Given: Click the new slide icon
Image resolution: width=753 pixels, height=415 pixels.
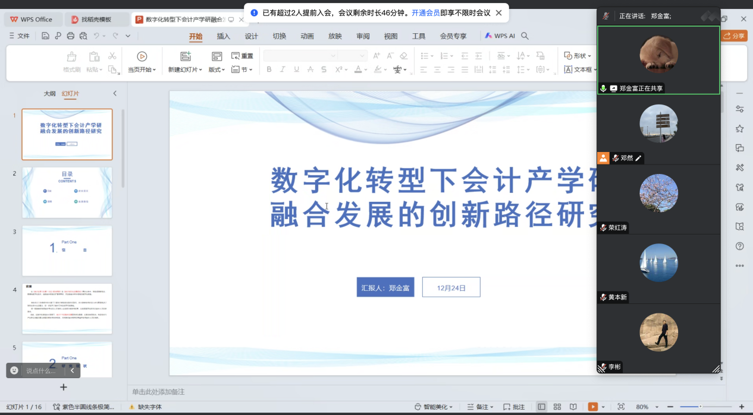Looking at the screenshot, I should tap(186, 57).
